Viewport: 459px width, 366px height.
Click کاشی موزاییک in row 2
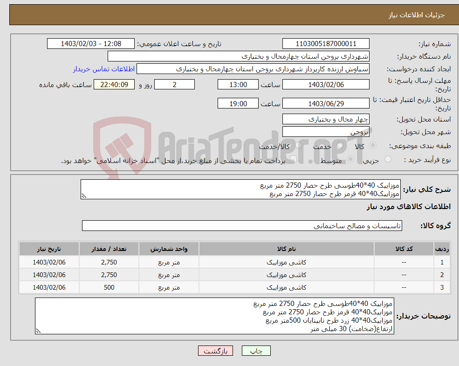(286, 275)
